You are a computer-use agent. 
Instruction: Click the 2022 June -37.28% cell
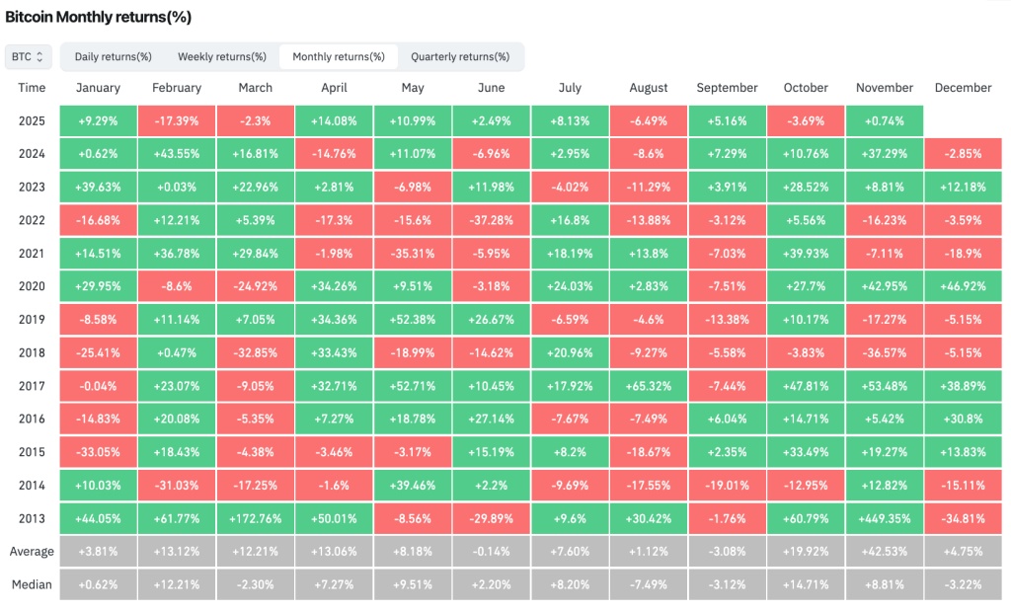click(491, 220)
